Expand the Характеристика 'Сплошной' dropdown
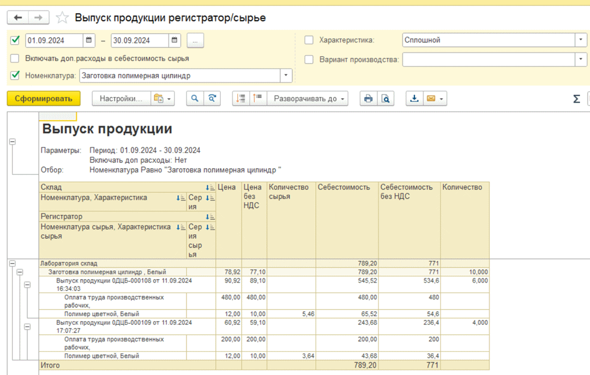 tap(581, 40)
